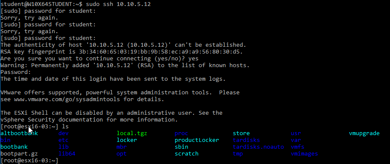Select the vmfs directory name
The image size is (390, 164).
pos(297,147)
